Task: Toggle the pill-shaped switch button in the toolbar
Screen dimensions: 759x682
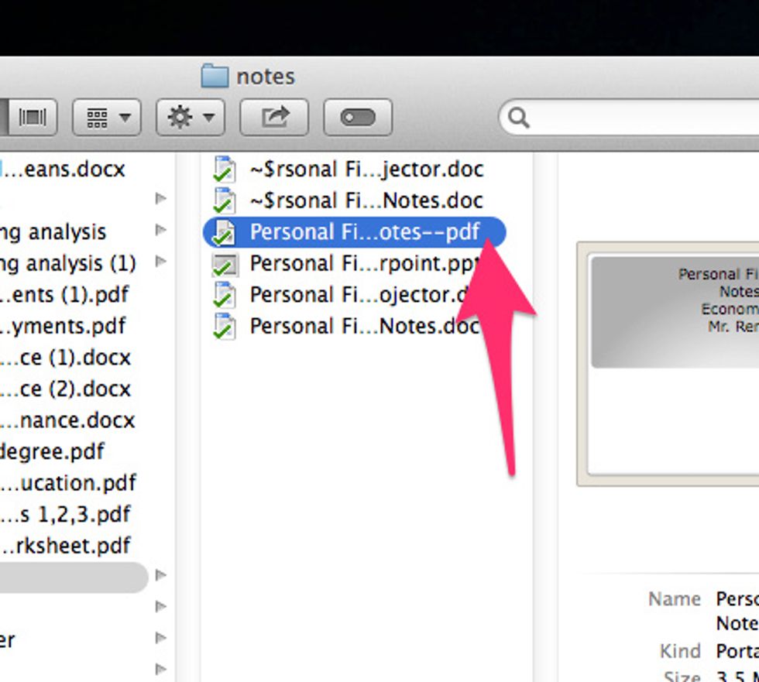Action: 359,116
